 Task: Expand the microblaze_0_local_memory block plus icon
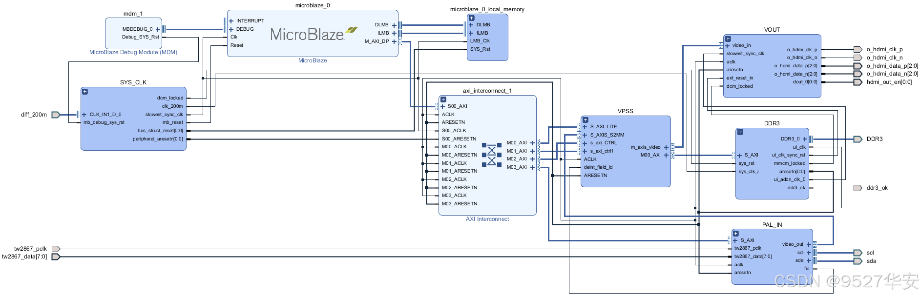coord(472,18)
